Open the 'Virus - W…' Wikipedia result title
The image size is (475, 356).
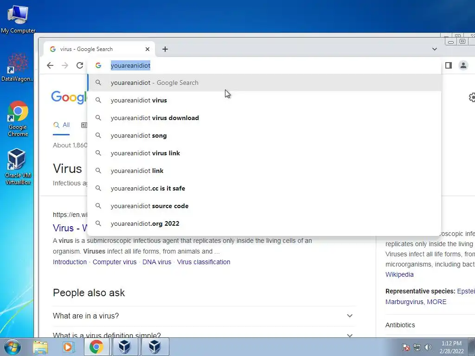pos(70,228)
